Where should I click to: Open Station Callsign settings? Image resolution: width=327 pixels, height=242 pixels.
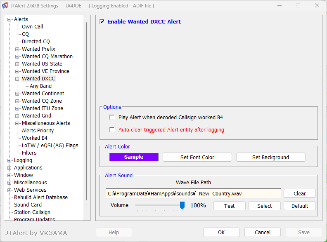click(32, 212)
